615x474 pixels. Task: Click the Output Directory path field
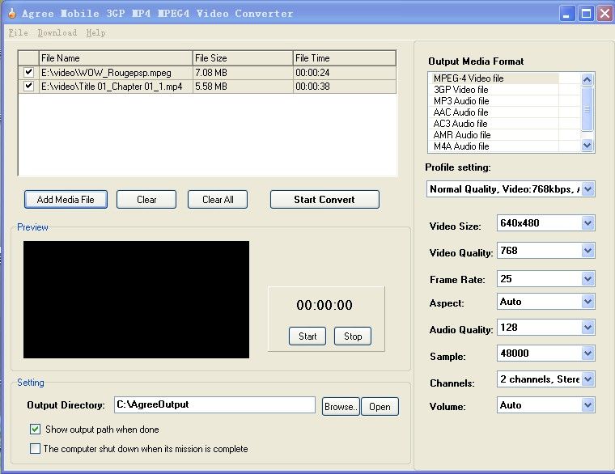[x=214, y=404]
